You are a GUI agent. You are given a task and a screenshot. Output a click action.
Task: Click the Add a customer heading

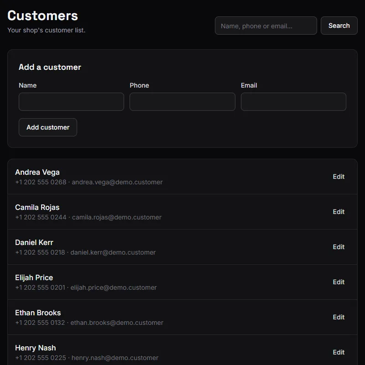click(x=50, y=67)
